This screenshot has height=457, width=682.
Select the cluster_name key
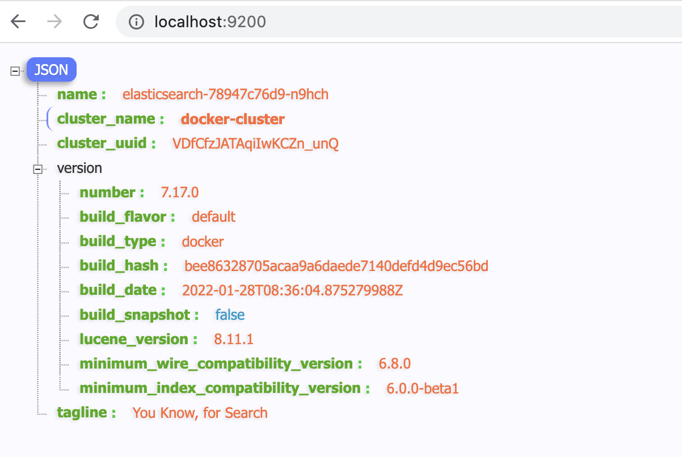(x=106, y=119)
